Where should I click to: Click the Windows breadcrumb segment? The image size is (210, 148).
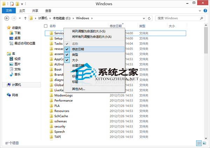click(83, 18)
